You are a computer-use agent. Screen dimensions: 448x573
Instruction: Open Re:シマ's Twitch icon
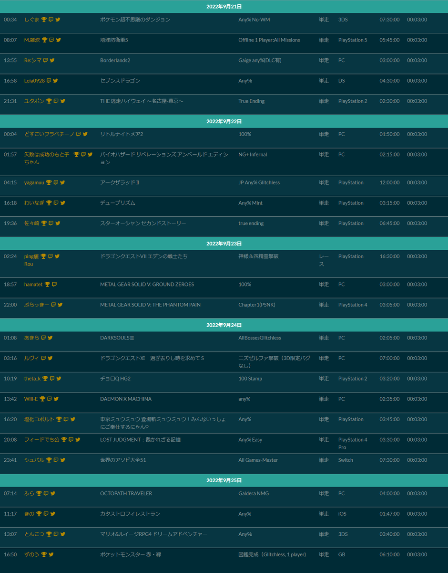45,61
